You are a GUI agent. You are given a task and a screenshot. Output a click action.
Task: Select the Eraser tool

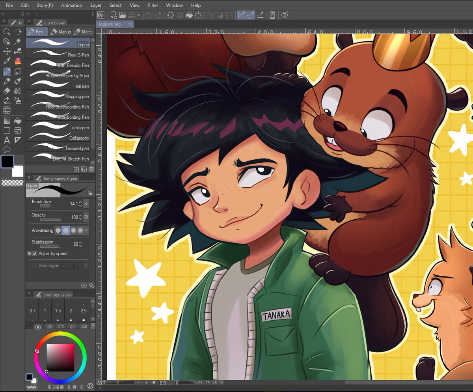point(7,91)
